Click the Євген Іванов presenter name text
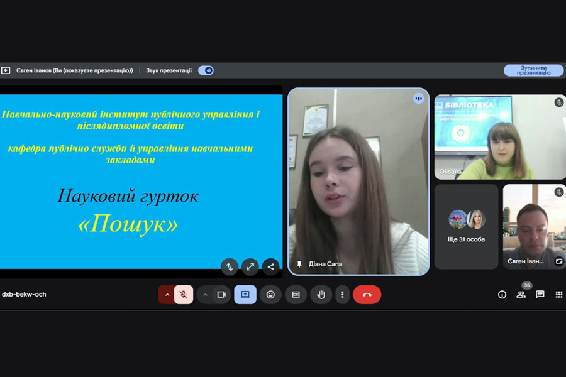 [75, 70]
